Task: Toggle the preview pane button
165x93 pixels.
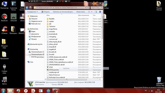Action: [96, 12]
